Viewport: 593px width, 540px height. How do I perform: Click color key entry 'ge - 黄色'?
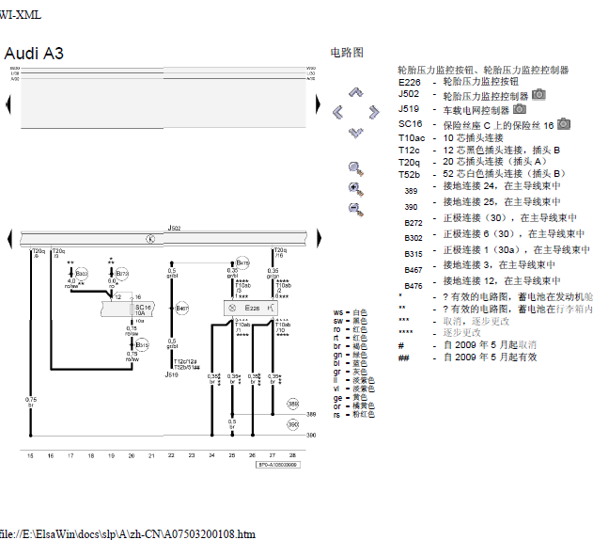351,398
